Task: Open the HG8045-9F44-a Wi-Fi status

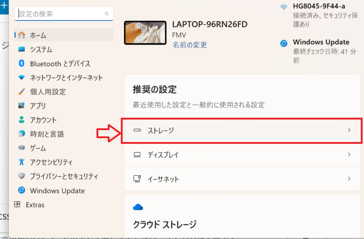Action: (x=319, y=7)
